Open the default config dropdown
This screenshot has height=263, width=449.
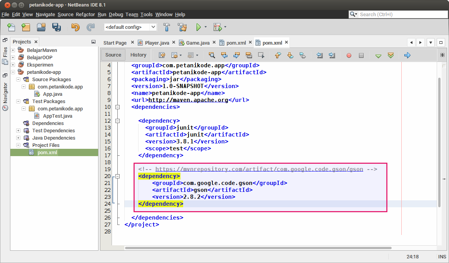point(153,27)
